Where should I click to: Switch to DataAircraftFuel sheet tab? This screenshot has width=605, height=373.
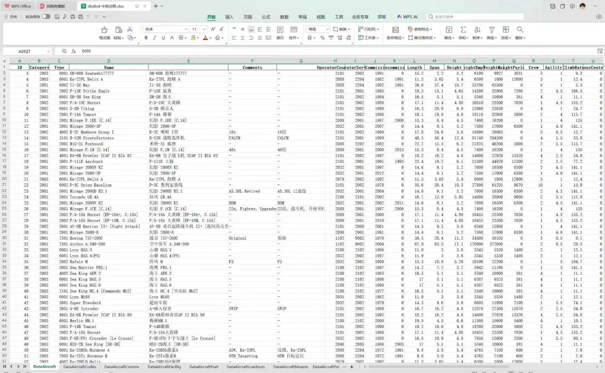coord(204,367)
